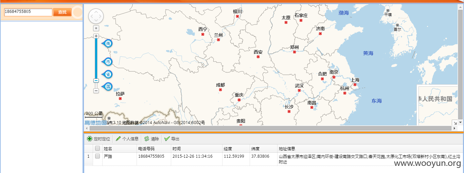Click the 拉萨 city marker on map
The height and width of the screenshot is (173, 464).
120,99
